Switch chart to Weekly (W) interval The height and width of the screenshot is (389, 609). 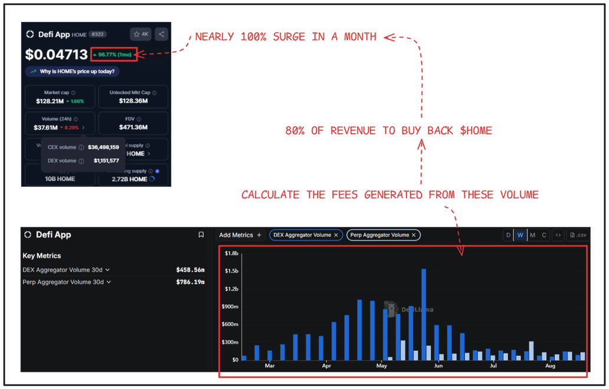click(520, 235)
